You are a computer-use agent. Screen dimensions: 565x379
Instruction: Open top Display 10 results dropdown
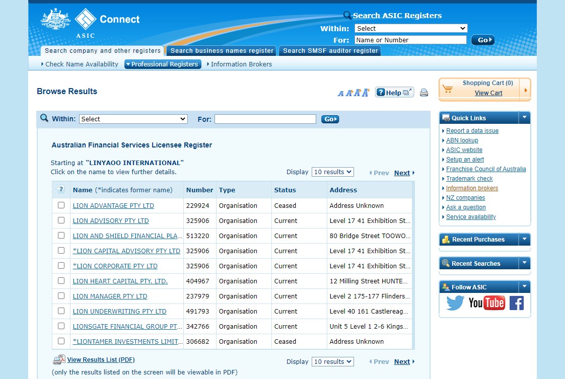pyautogui.click(x=332, y=172)
